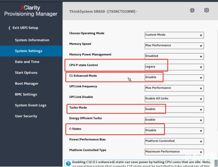Click the Exit UEFI Setup back chevron

[x=9, y=28]
